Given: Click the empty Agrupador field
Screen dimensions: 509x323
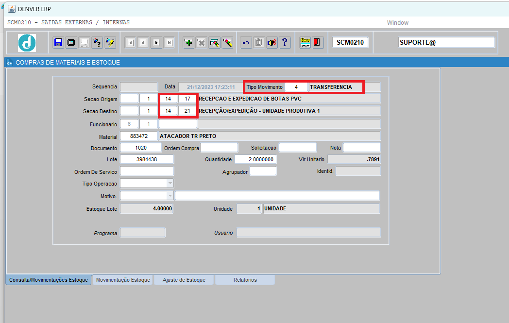Looking at the screenshot, I should tap(263, 171).
